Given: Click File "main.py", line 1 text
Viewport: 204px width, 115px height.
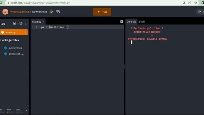Looking at the screenshot, I should [x=147, y=28].
